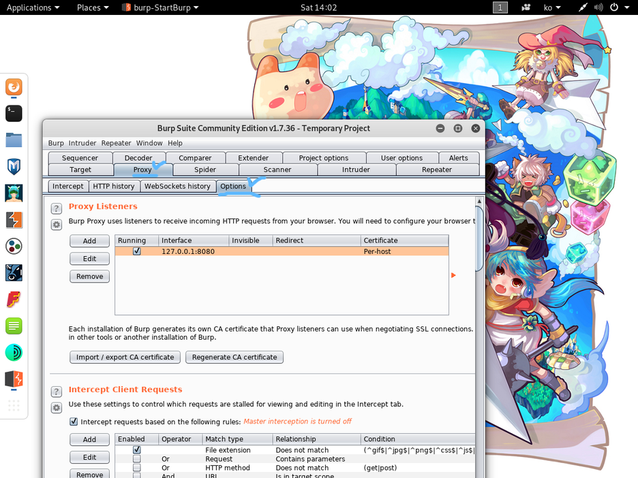
Task: Click the Burp Suite dock icon
Action: [14, 220]
